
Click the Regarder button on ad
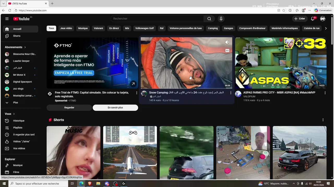[x=69, y=108]
